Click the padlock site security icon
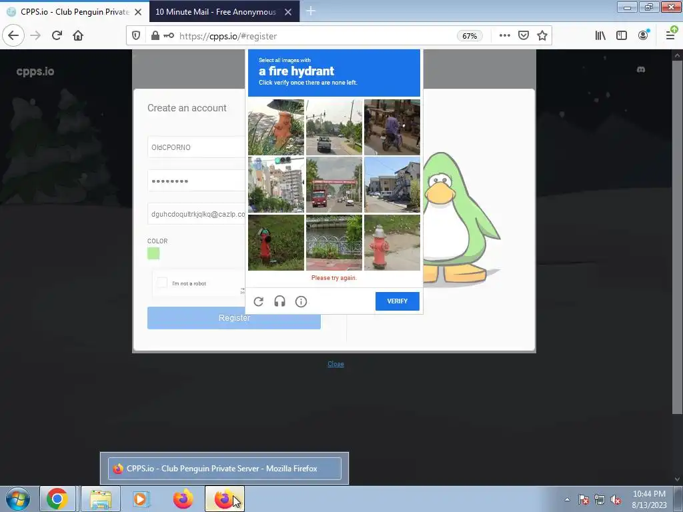 coord(155,36)
